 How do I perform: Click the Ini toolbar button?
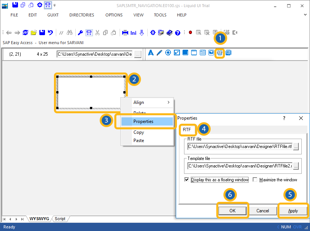click(x=133, y=33)
